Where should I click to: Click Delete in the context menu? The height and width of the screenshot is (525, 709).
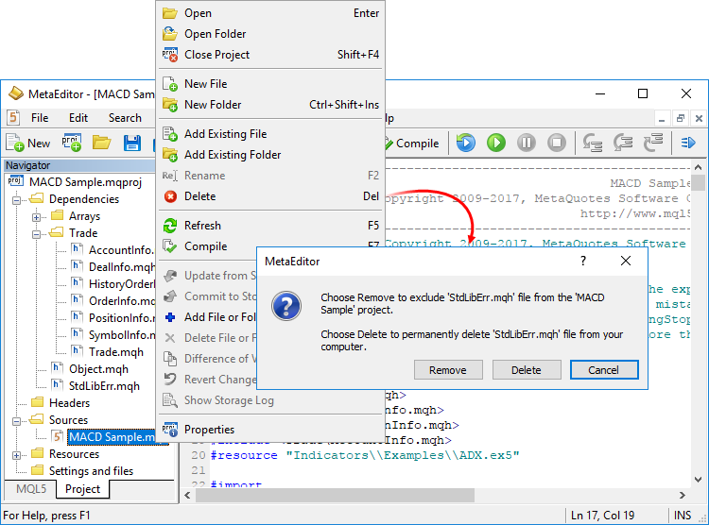click(x=270, y=196)
